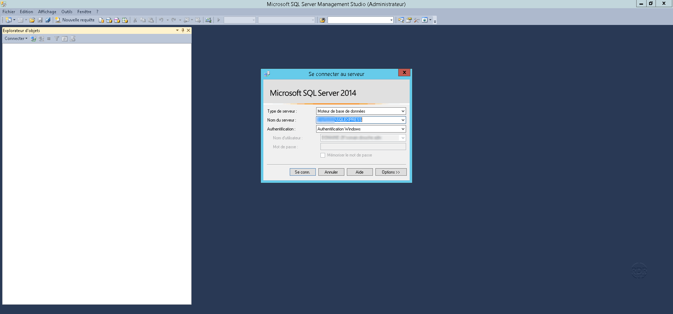Click the Copy icon in toolbar
This screenshot has width=673, height=314.
(143, 20)
